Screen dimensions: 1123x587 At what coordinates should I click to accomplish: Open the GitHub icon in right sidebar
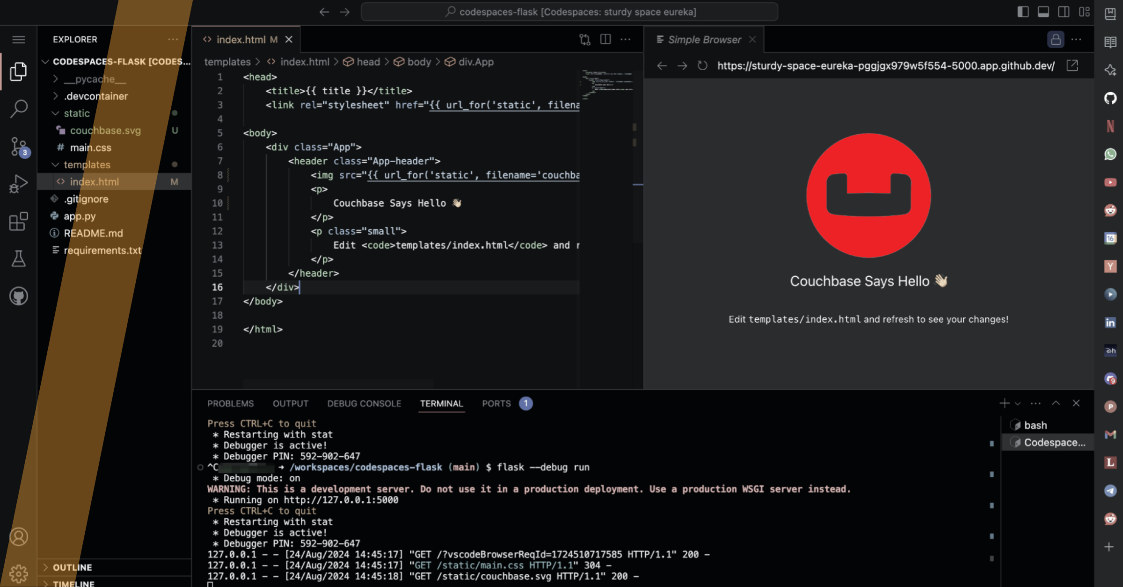[x=1110, y=98]
